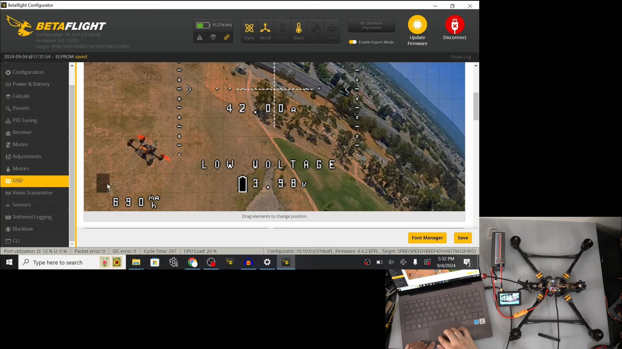
Task: Open the Presets tab
Action: click(35, 108)
